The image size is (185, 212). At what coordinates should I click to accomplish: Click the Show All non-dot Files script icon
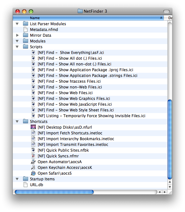pyautogui.click(x=33, y=64)
